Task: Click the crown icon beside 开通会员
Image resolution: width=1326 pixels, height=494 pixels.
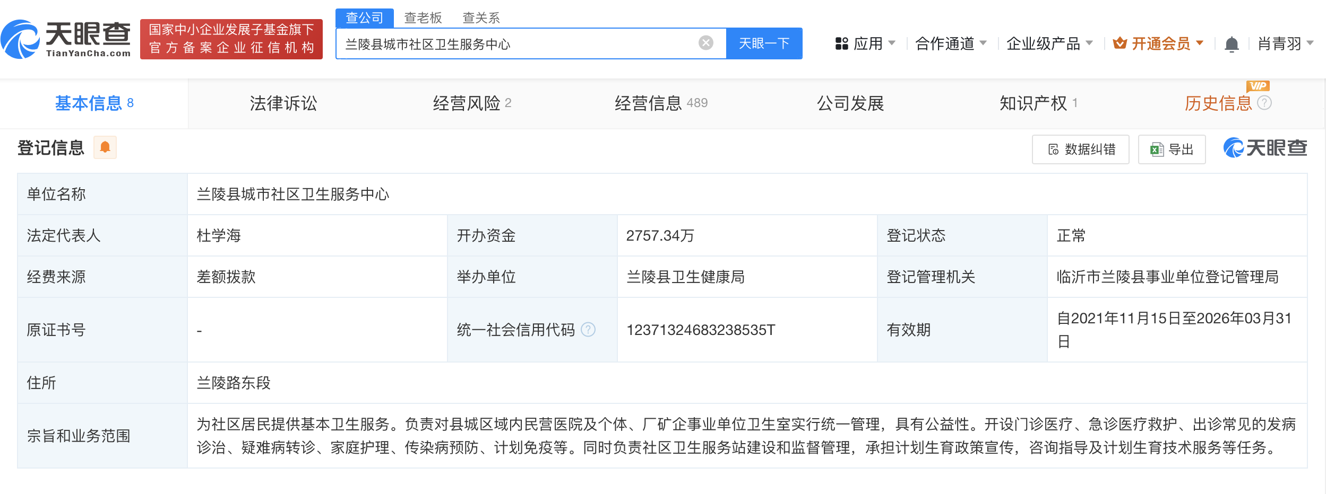Action: coord(1120,43)
